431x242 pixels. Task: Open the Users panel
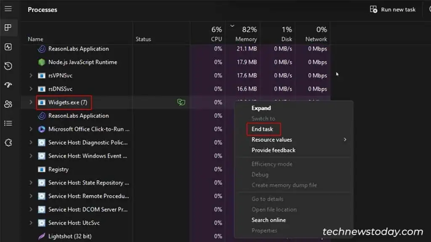point(8,104)
